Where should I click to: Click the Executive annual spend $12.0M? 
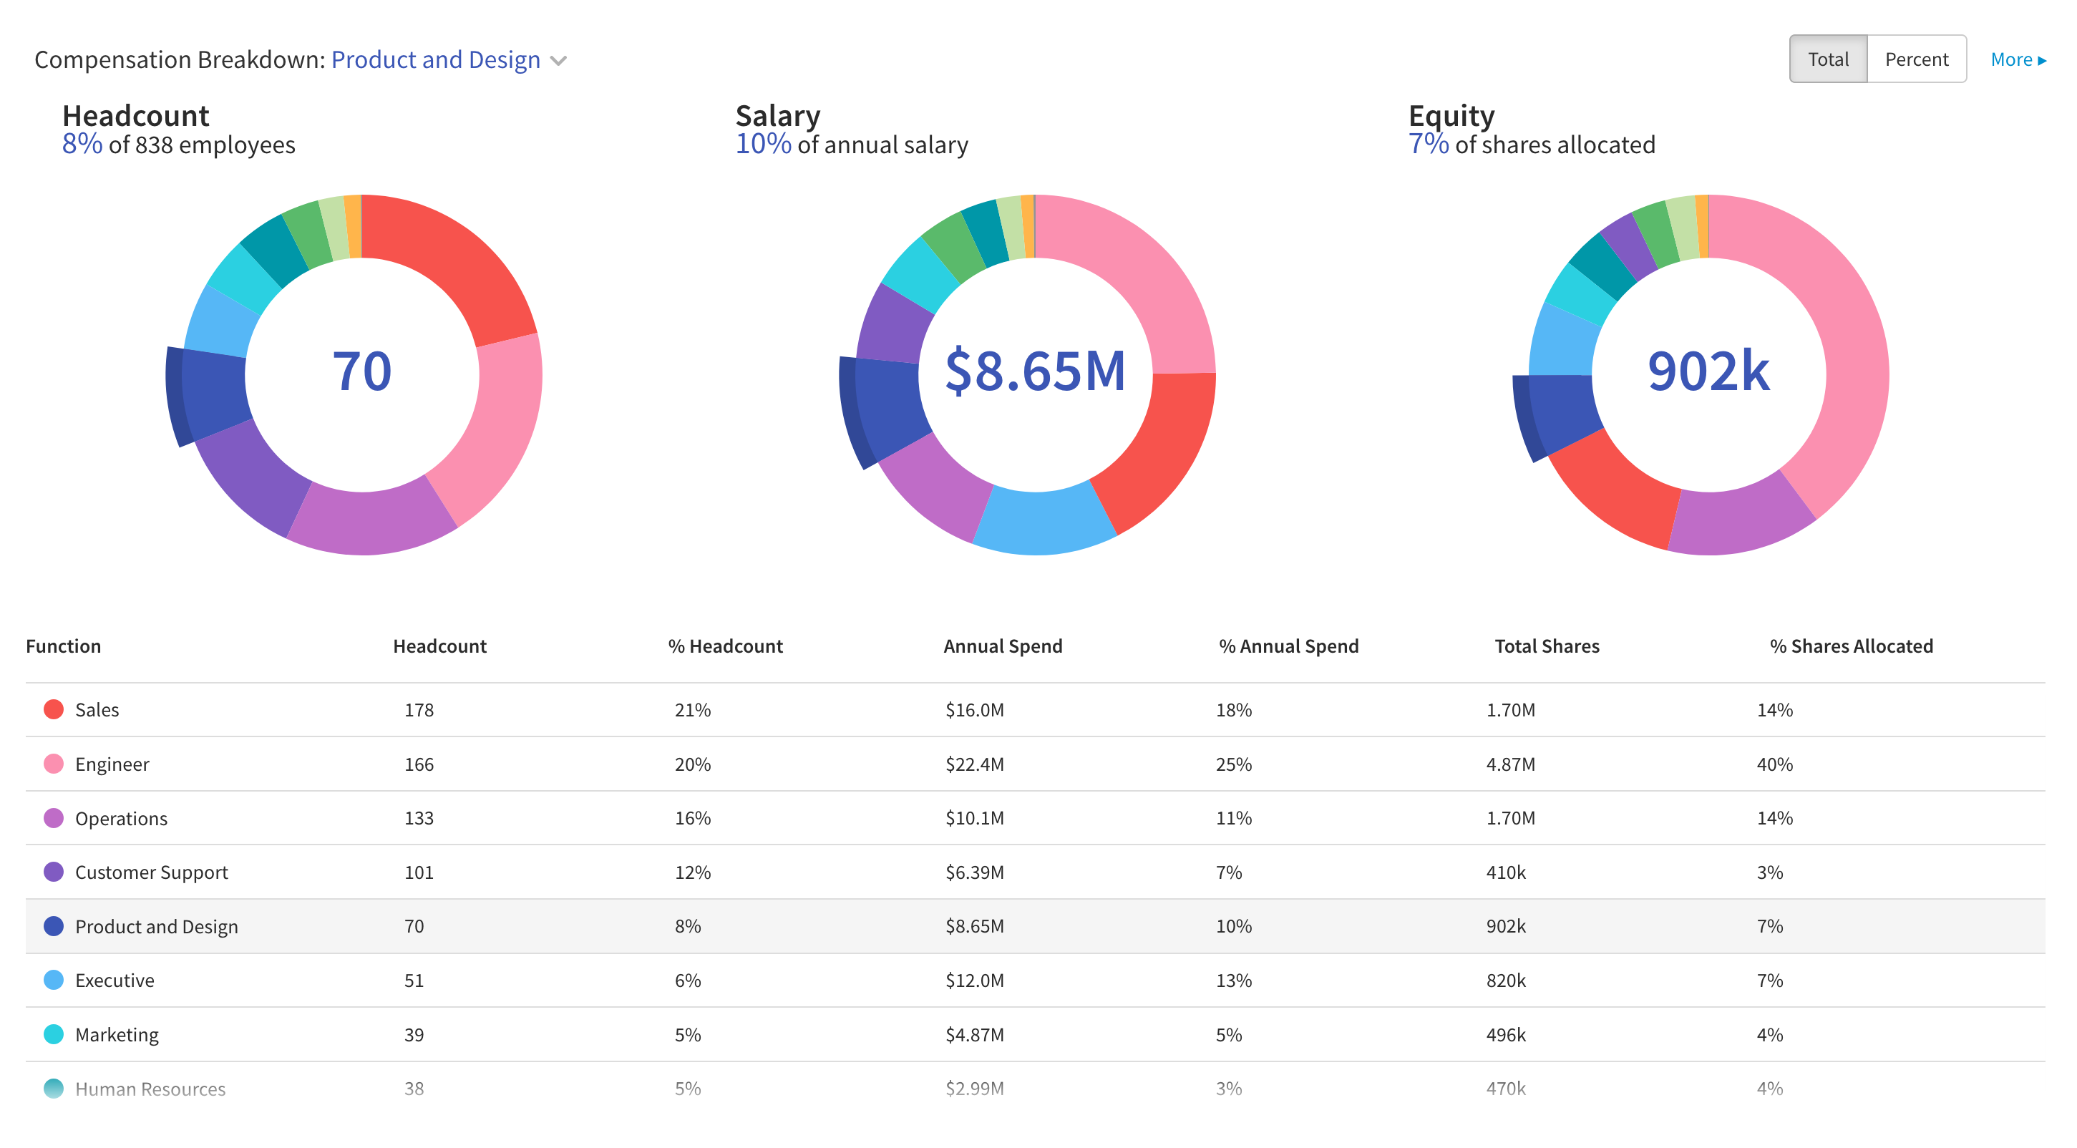974,981
